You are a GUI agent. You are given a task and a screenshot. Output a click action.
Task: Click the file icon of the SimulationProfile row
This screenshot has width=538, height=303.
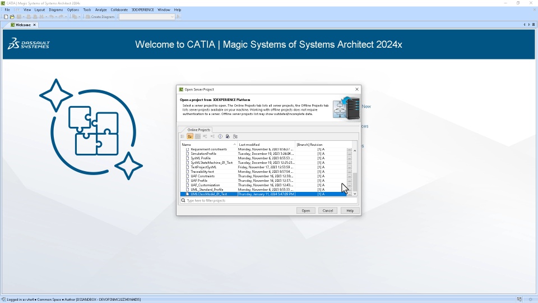coord(187,154)
